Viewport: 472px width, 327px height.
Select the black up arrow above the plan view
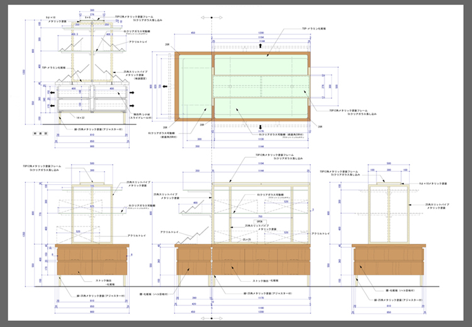[259, 47]
